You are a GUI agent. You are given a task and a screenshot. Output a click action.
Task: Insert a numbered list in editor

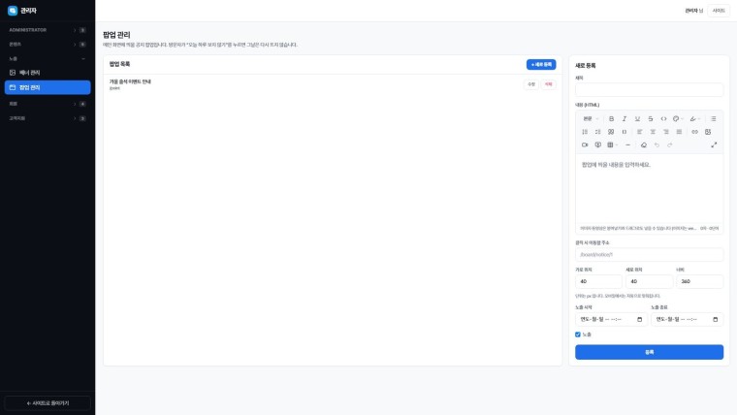coord(585,132)
